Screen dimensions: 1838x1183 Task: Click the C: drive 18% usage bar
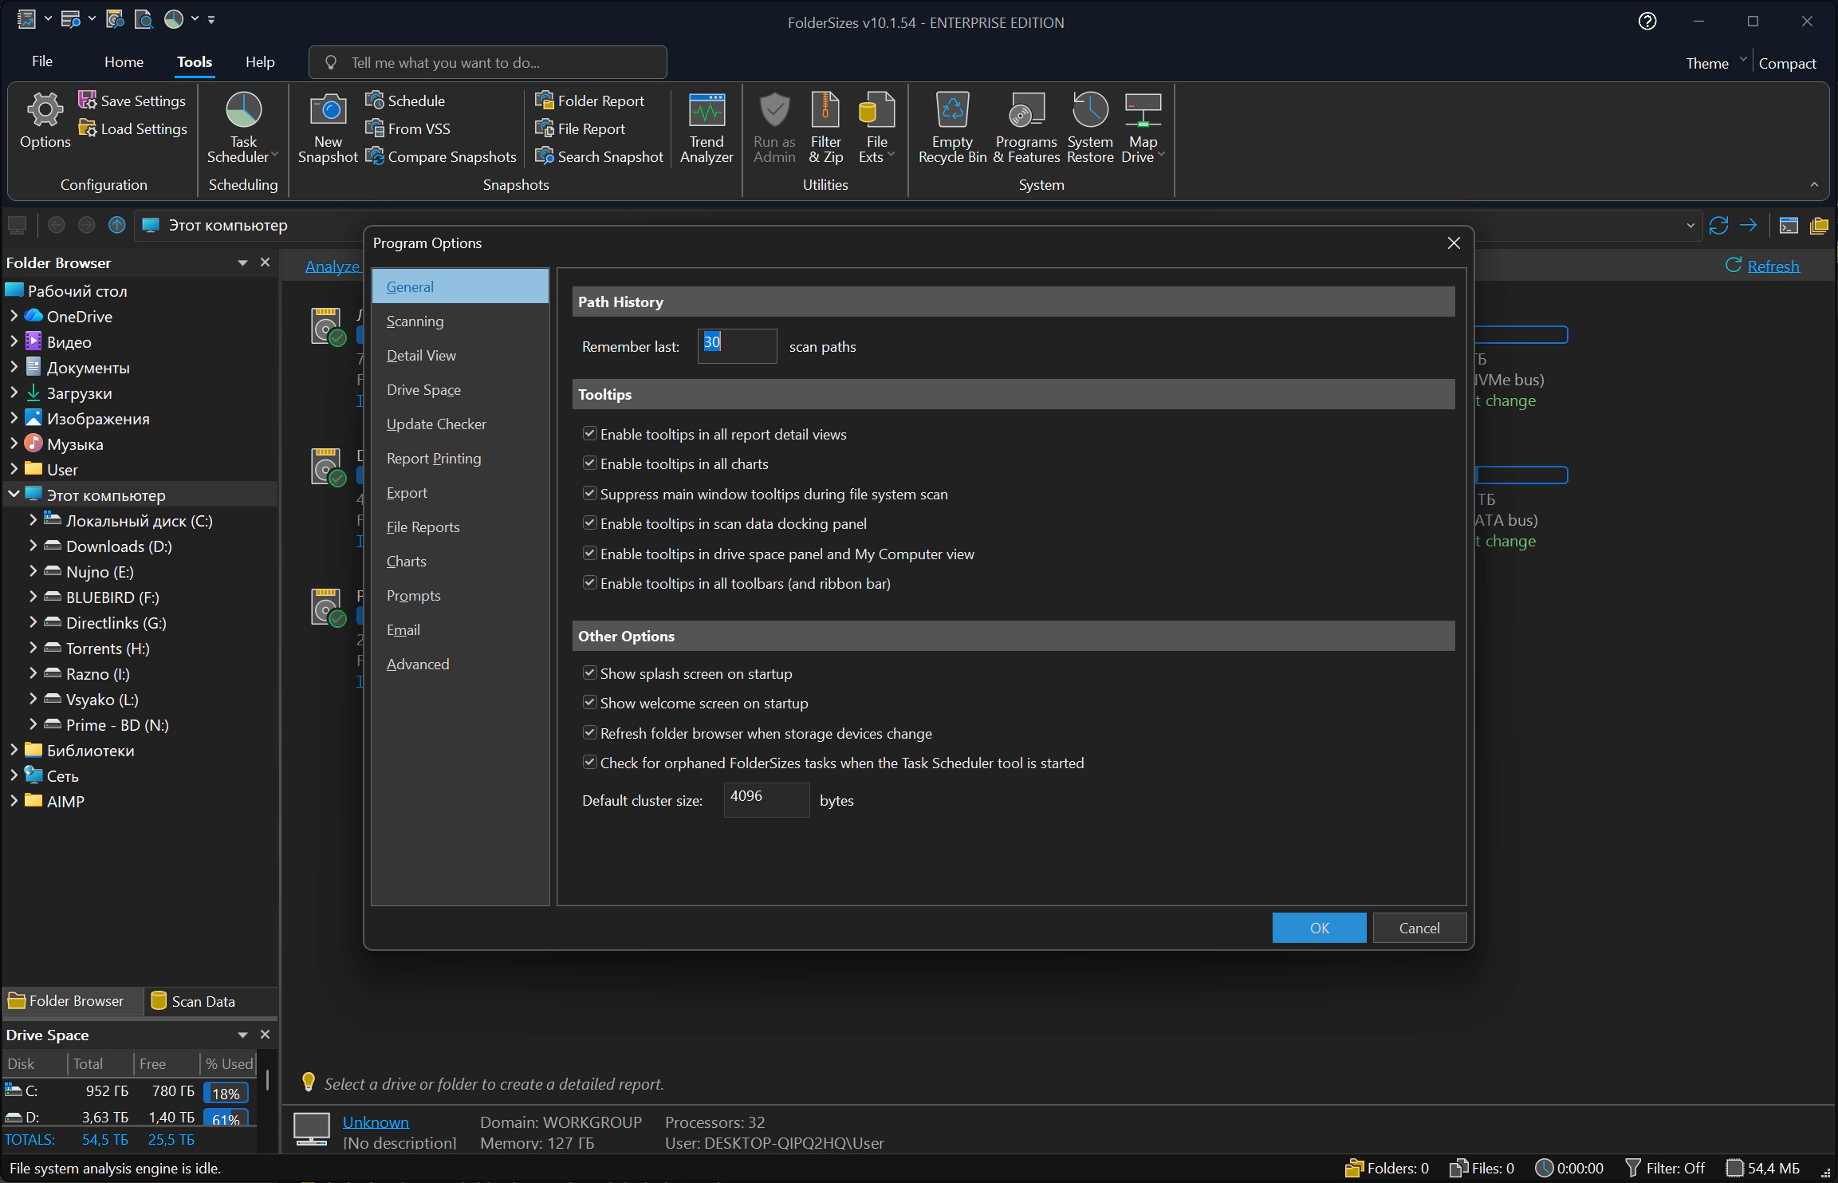(x=226, y=1093)
